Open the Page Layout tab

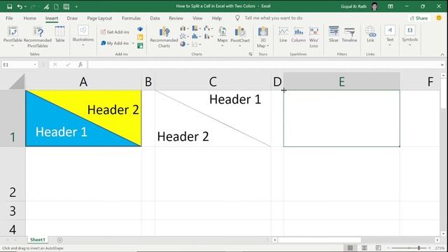point(99,18)
